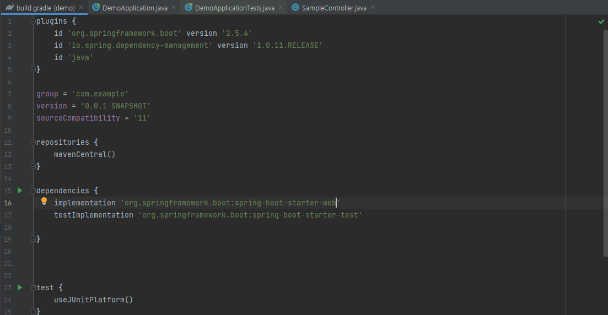Viewport: 608px width, 315px height.
Task: Click the plugins keyword on line 1
Action: [x=52, y=21]
